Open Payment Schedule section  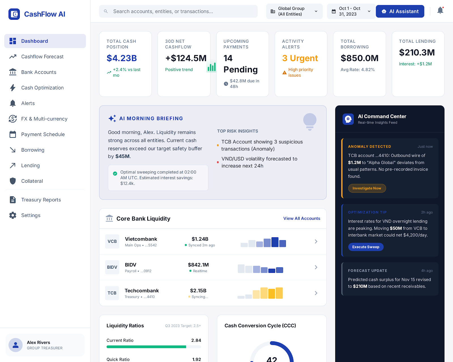[x=45, y=134]
